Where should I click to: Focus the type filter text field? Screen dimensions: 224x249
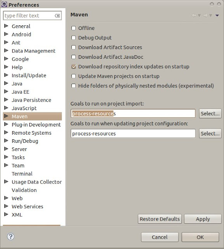tap(29, 16)
